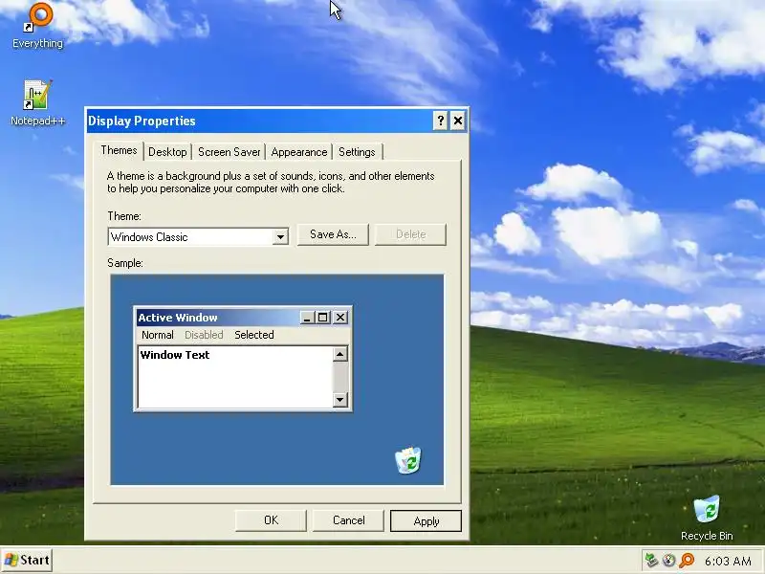Screen dimensions: 765x574
Task: Click the Safely Remove Hardware tray icon
Action: [x=651, y=560]
